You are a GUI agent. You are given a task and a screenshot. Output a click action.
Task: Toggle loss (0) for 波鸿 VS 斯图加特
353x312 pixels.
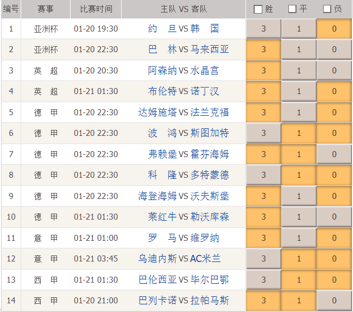tap(335, 133)
